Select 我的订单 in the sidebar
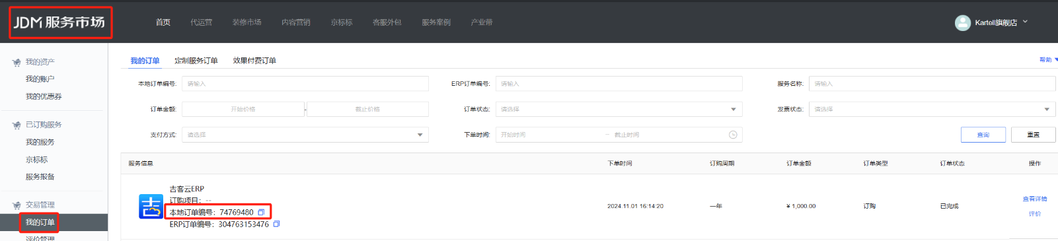The height and width of the screenshot is (241, 1058). point(40,223)
